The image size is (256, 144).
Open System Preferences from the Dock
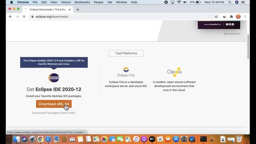[x=184, y=139]
